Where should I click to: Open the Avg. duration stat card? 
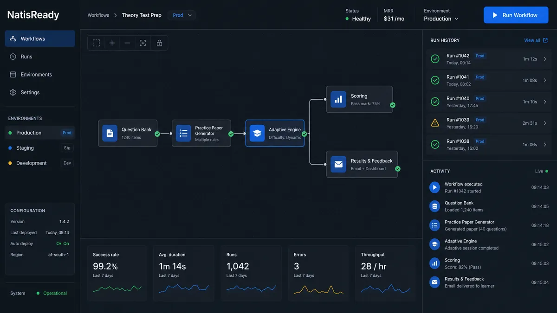pos(184,274)
